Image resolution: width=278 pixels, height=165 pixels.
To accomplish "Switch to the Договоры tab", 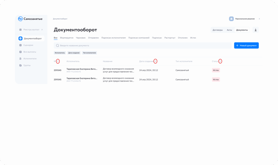I will 217,30.
